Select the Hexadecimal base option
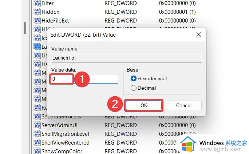The height and width of the screenshot is (154, 249). [149, 78]
